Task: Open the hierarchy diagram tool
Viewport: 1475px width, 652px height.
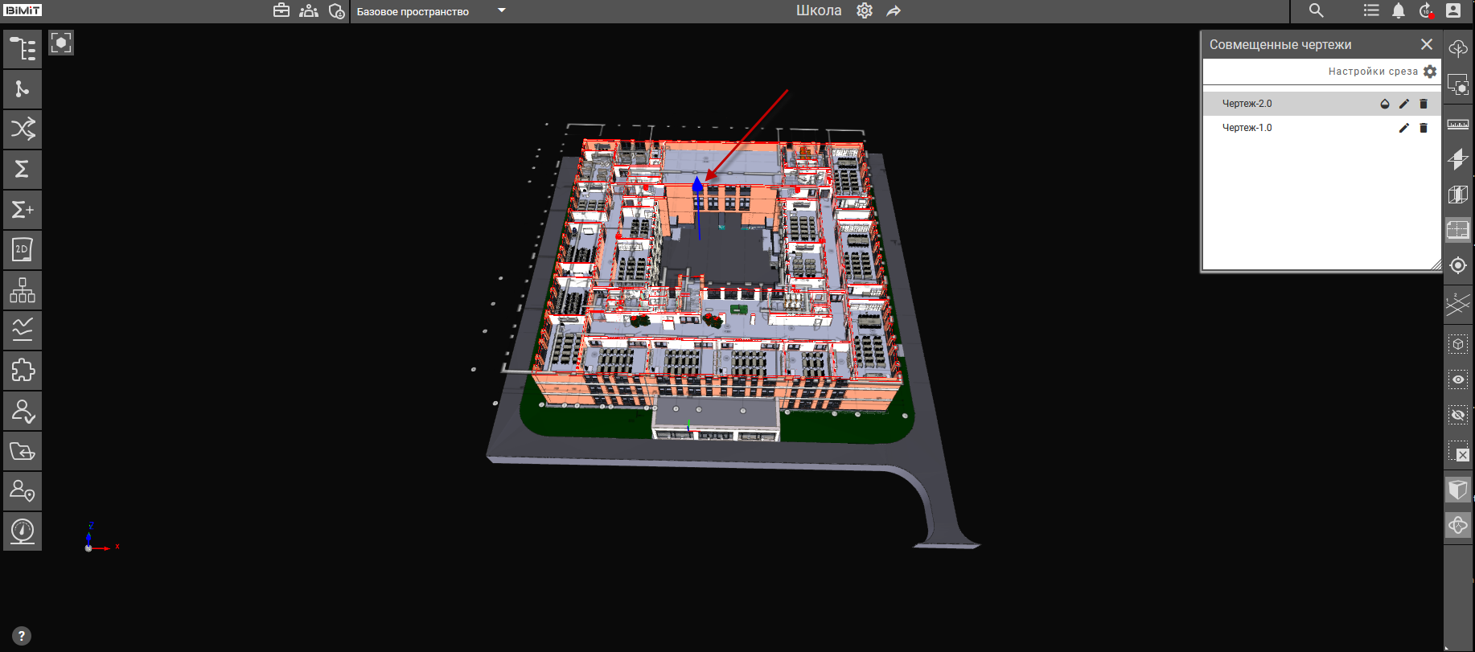Action: point(23,290)
